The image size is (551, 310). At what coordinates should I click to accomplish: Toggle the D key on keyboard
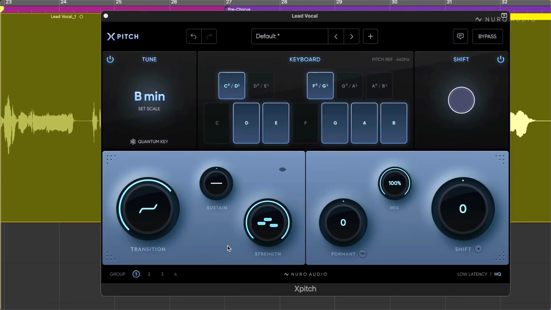pyautogui.click(x=246, y=123)
